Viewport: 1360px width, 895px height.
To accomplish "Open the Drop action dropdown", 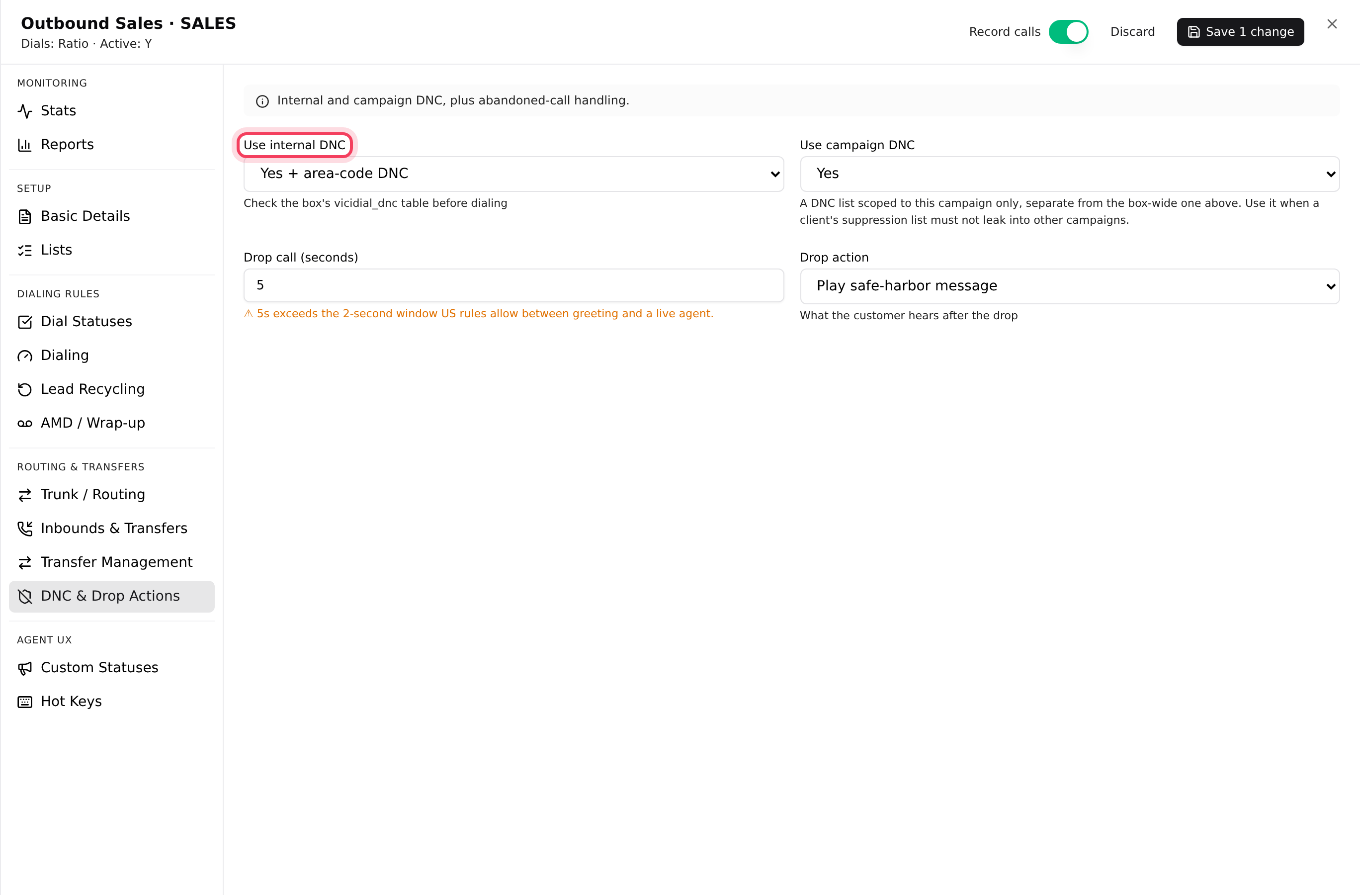I will click(1069, 286).
